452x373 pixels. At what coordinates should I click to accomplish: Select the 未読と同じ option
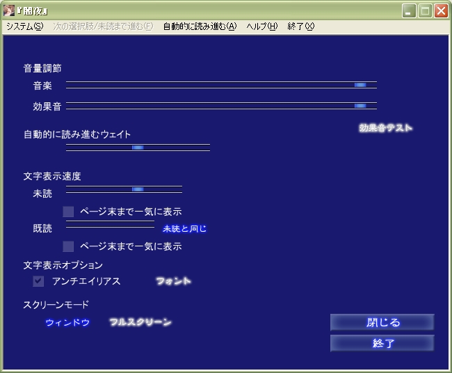point(184,229)
